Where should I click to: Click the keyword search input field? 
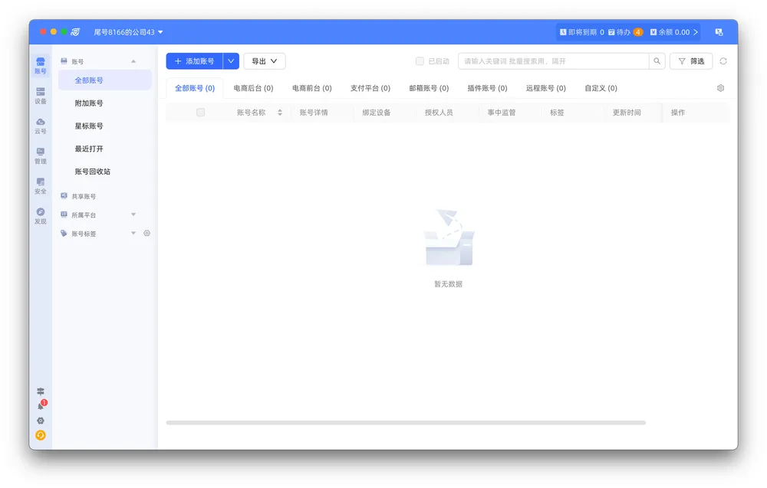coord(552,61)
